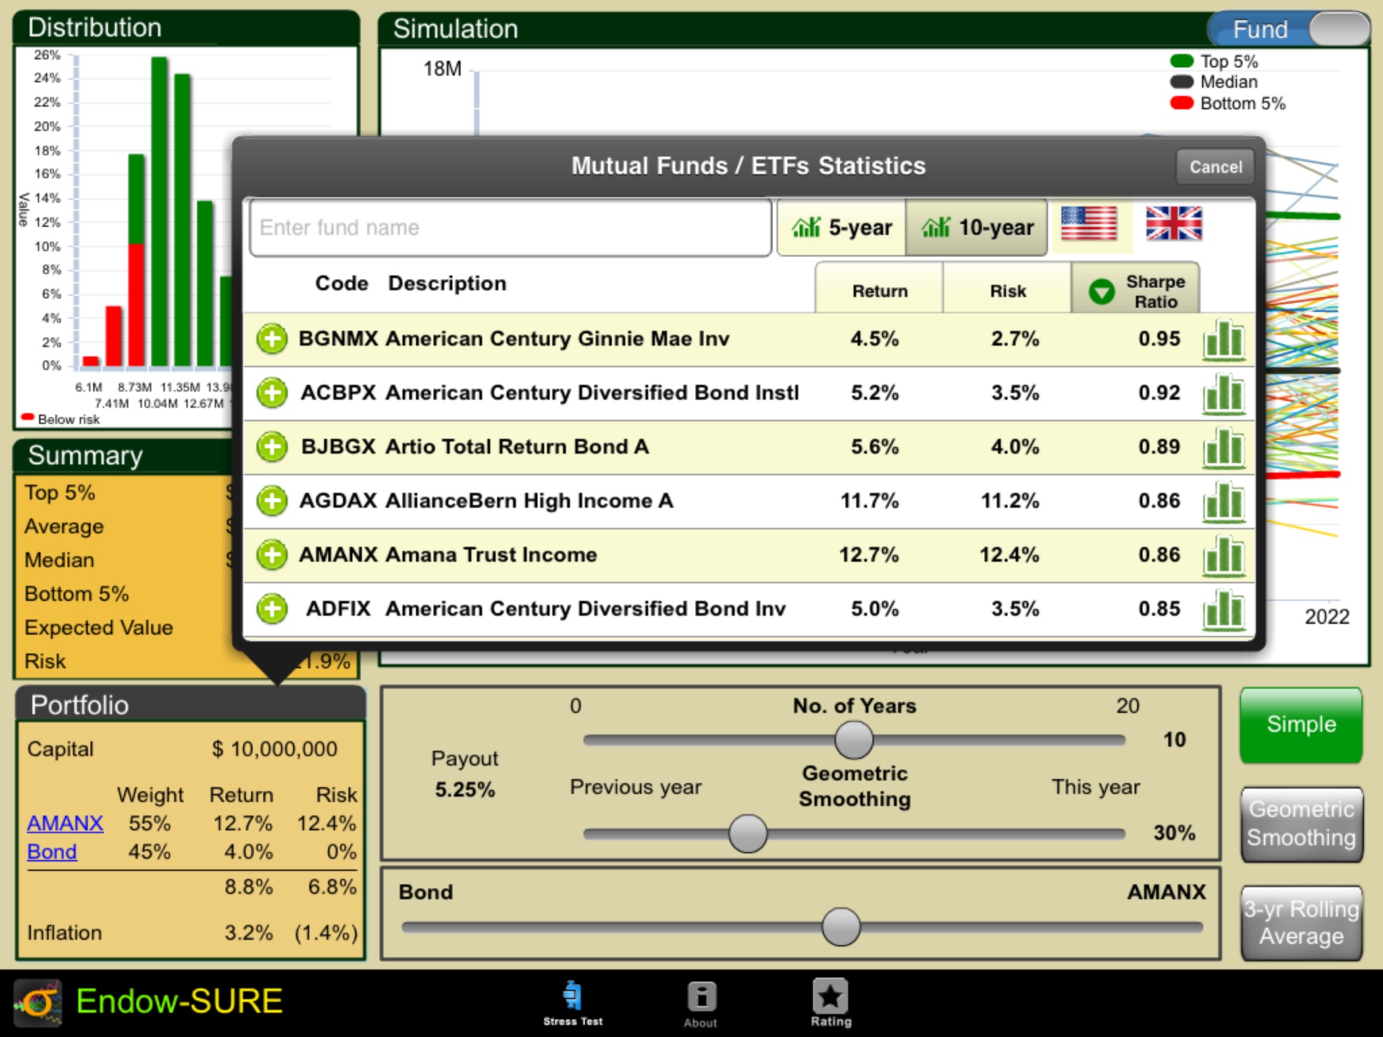Viewport: 1383px width, 1037px height.
Task: Adjust the Bond/AMANX allocation slider knob
Action: (x=841, y=927)
